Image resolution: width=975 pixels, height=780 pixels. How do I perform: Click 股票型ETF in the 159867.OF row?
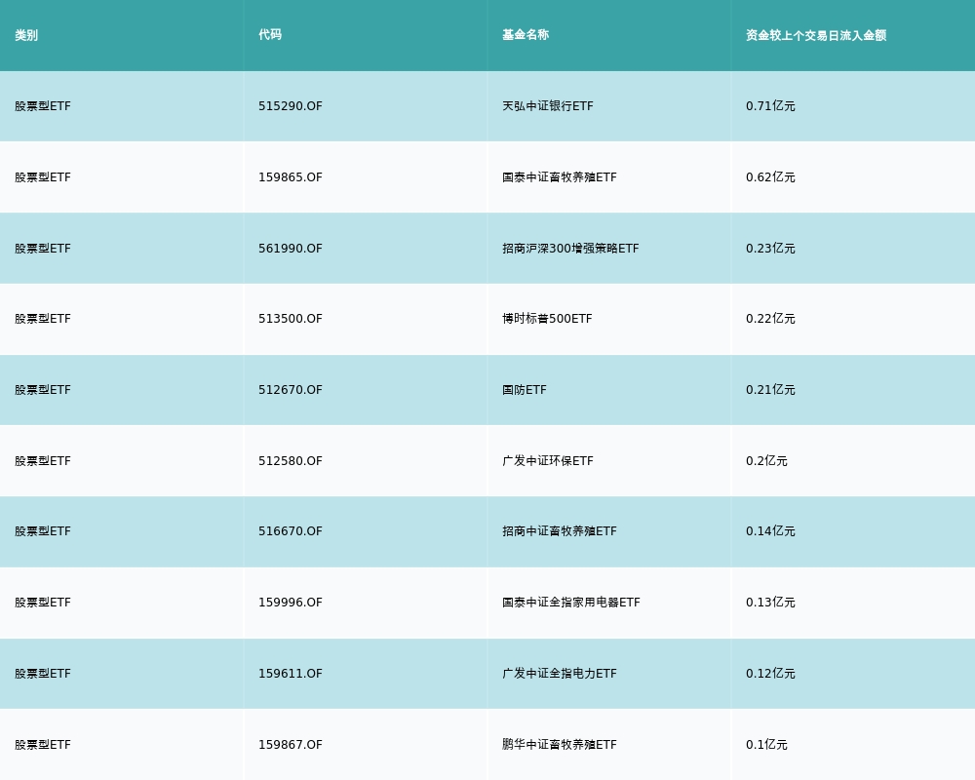point(43,745)
